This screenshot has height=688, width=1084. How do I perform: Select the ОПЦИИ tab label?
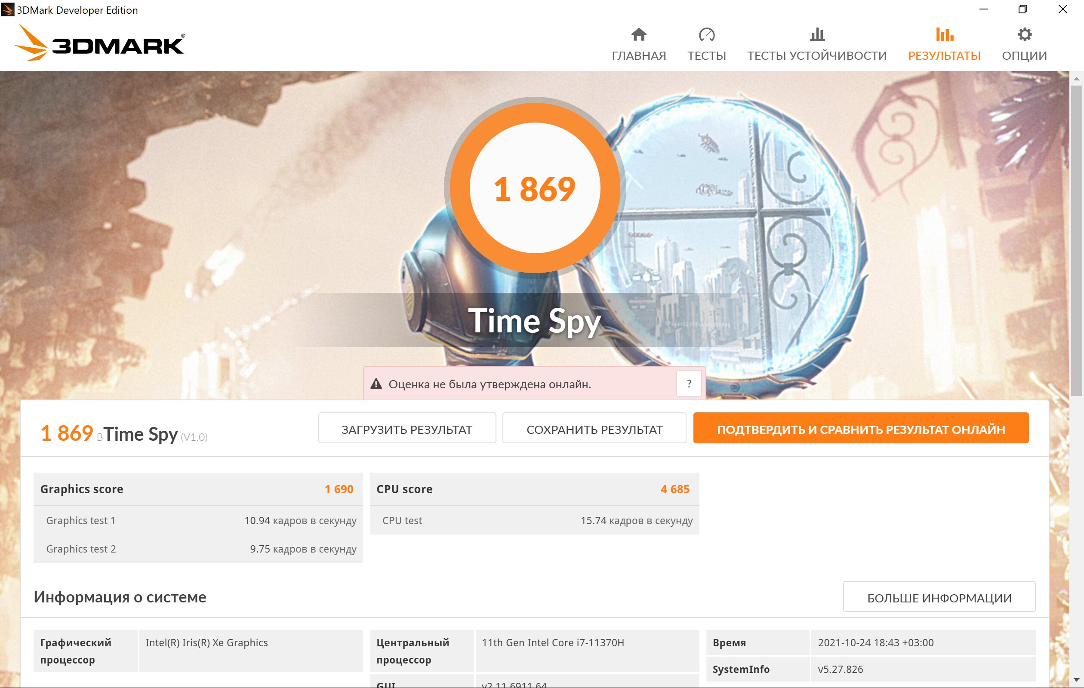[1024, 56]
